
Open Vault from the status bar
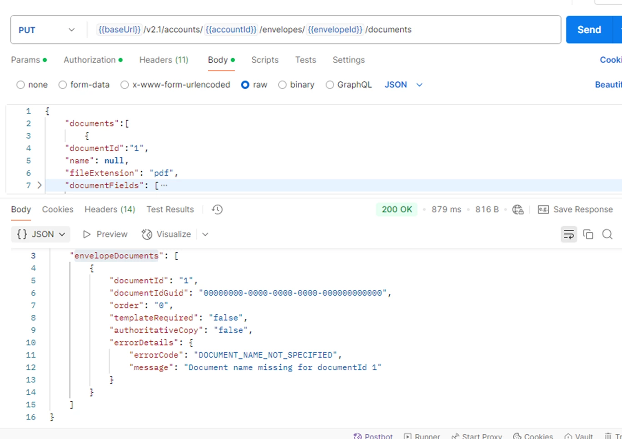[579, 436]
